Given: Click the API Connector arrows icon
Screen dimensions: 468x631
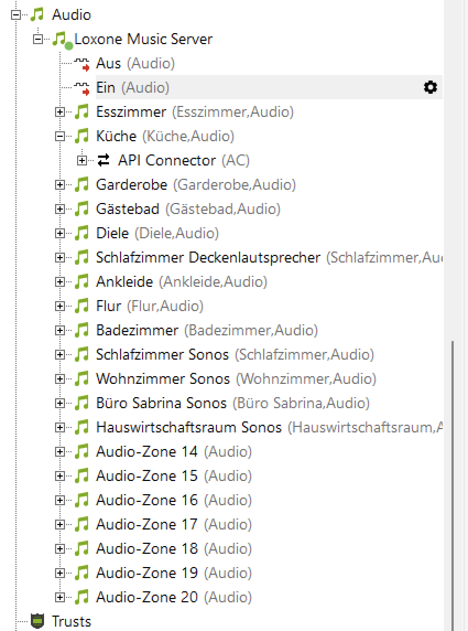Looking at the screenshot, I should tap(104, 161).
